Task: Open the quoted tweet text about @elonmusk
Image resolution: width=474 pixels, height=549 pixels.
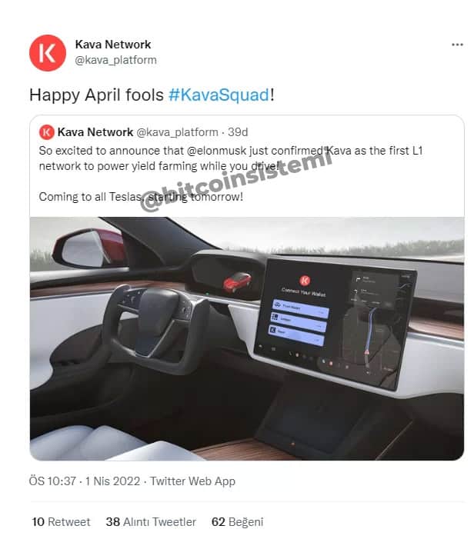Action: tap(231, 174)
